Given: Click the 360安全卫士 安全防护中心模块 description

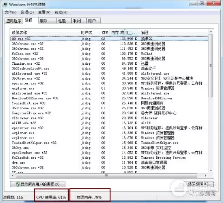Looking at the screenshot, I should tap(167, 78).
